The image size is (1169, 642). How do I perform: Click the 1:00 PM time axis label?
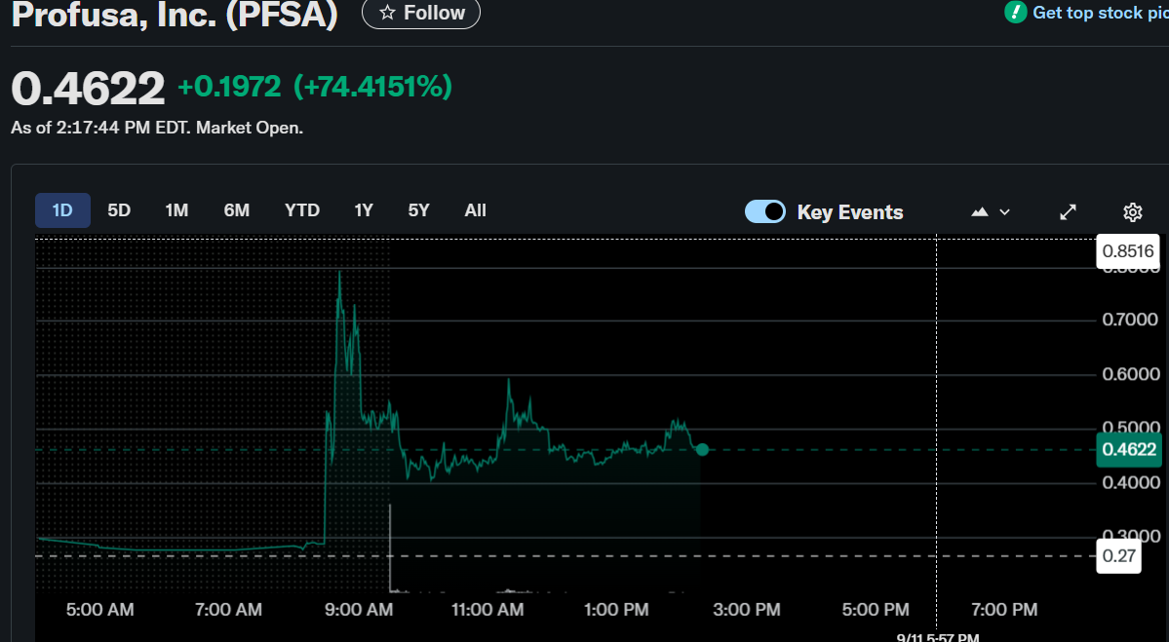click(616, 610)
